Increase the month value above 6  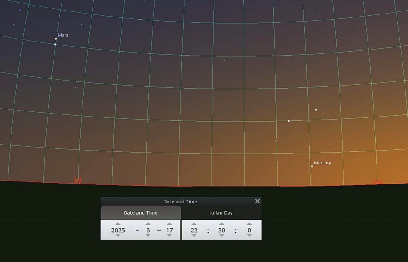148,223
